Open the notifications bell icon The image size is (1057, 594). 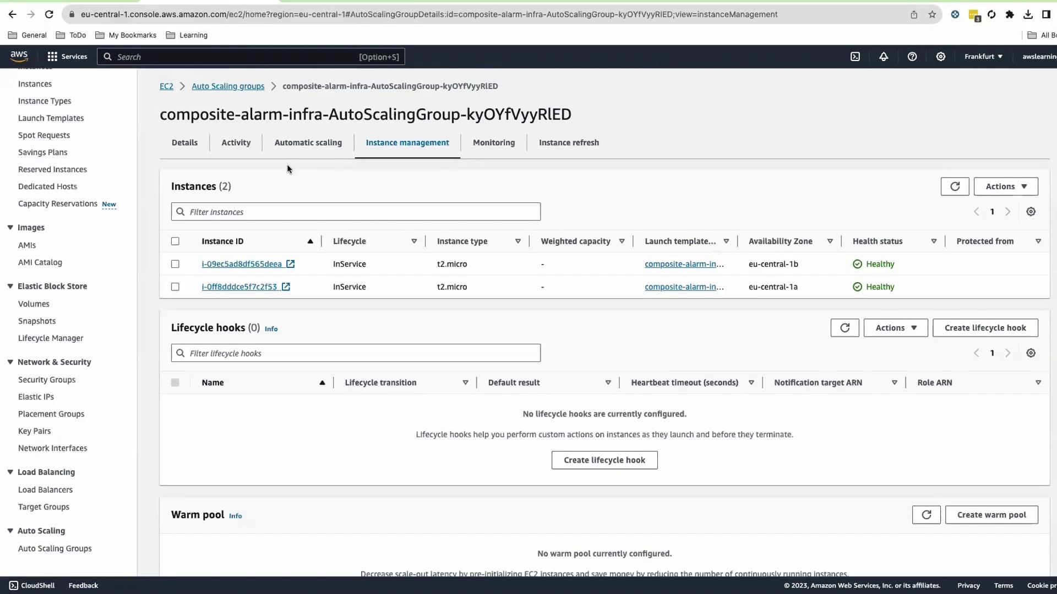tap(884, 57)
